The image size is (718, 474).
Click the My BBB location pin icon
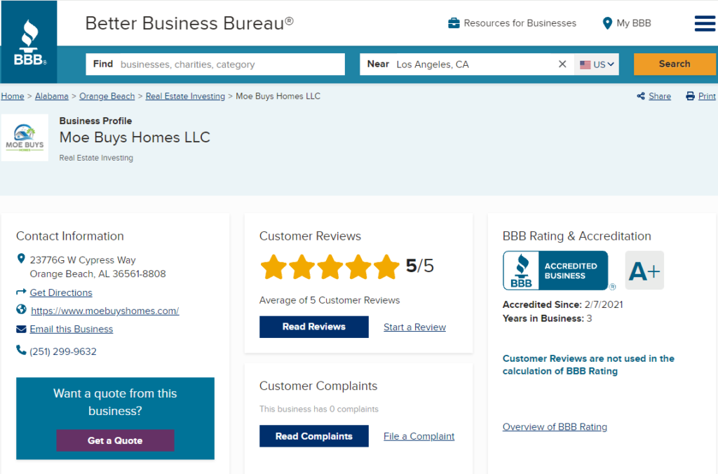(607, 23)
